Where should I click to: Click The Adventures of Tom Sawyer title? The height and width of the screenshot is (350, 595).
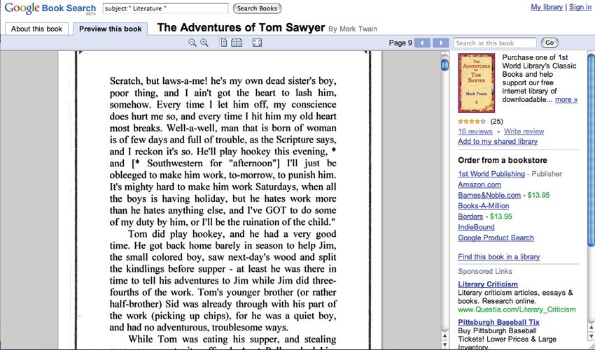click(241, 28)
